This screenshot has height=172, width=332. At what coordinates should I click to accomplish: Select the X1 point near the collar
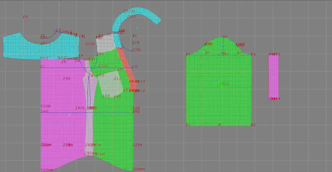(134, 36)
